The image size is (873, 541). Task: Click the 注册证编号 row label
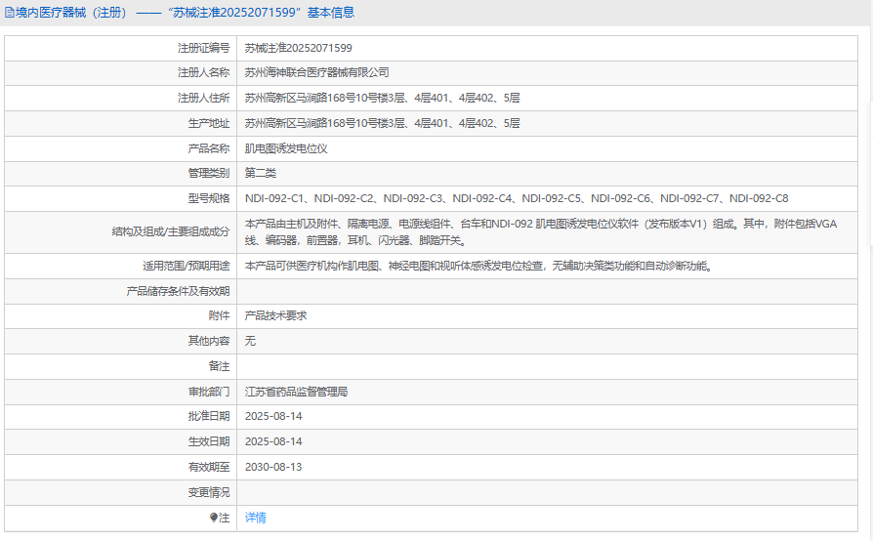204,49
